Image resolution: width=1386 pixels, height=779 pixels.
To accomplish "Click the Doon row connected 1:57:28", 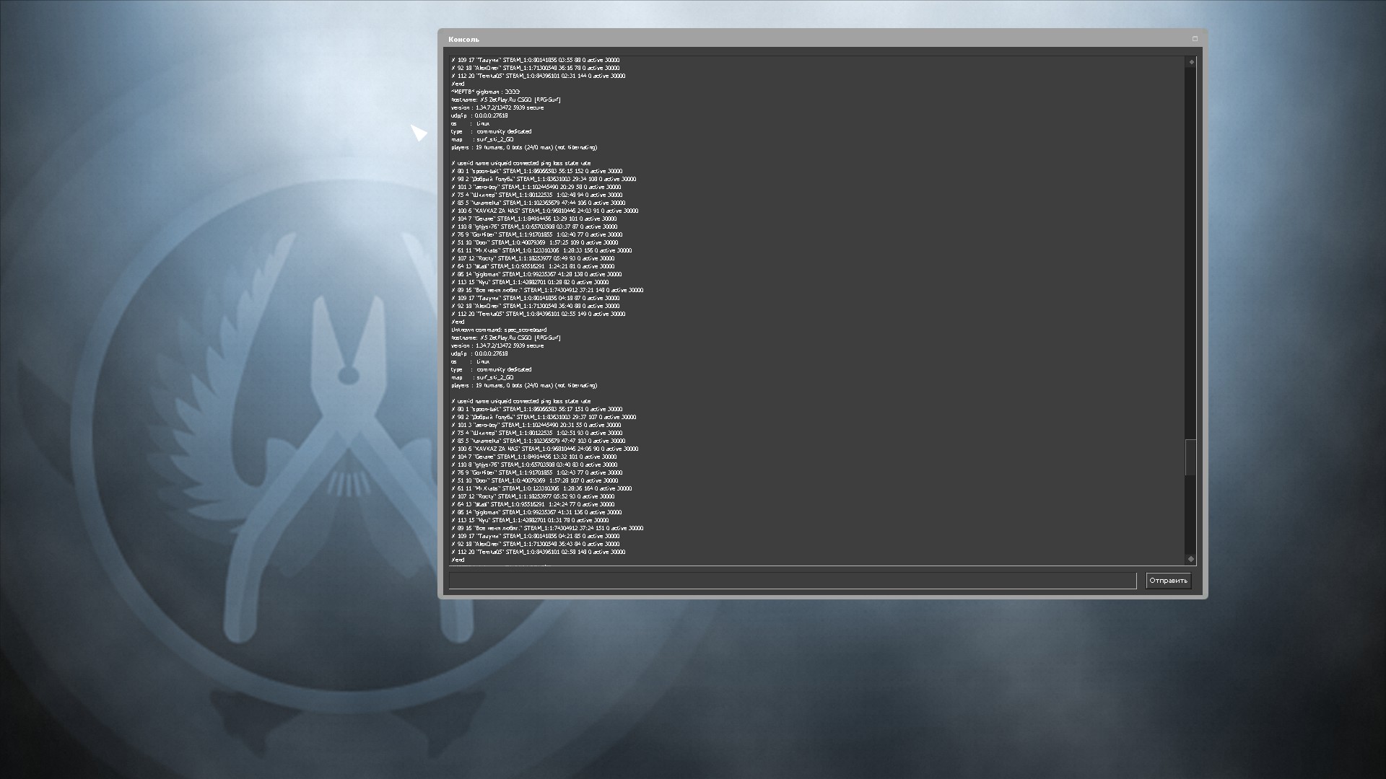I will coord(535,480).
